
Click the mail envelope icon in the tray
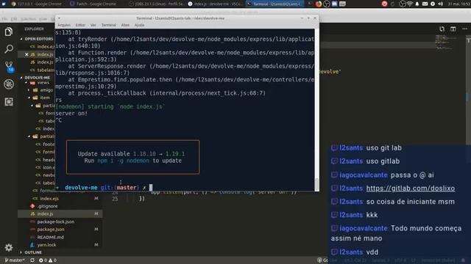coord(425,4)
